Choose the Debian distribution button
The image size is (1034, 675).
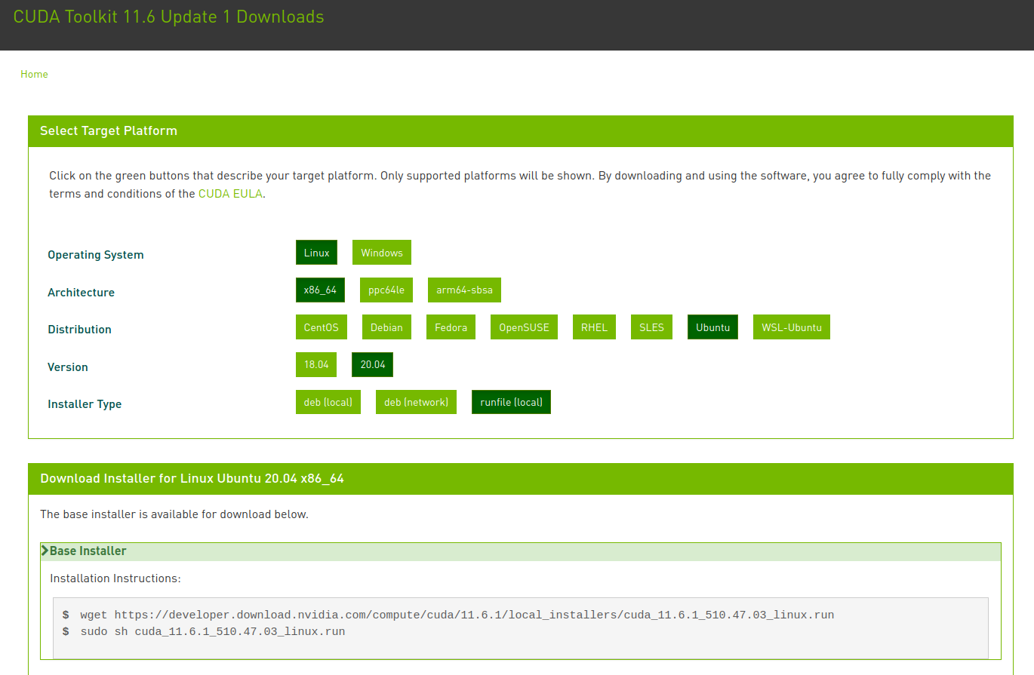point(386,327)
